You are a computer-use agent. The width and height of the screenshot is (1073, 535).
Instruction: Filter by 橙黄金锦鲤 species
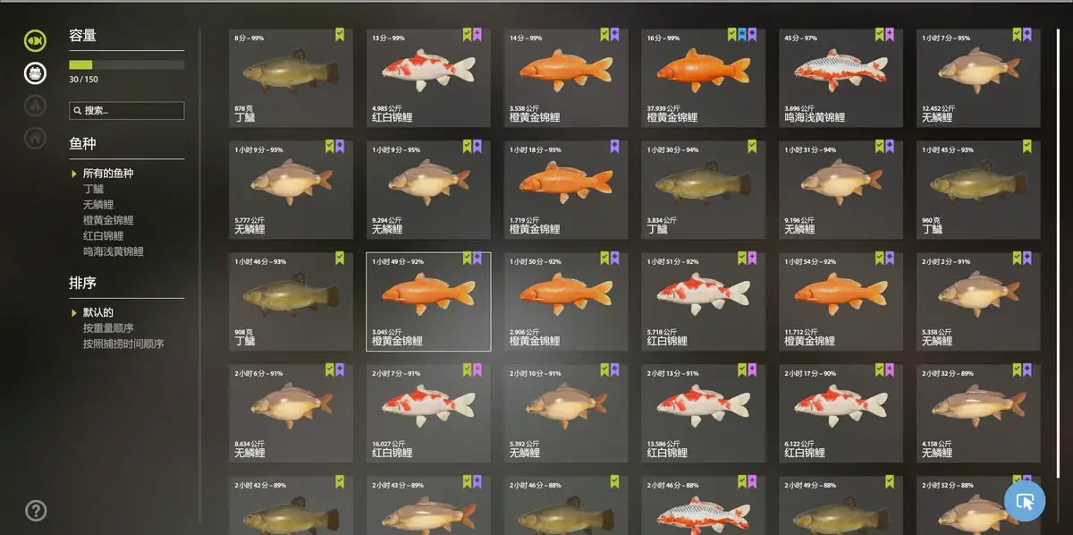click(108, 220)
